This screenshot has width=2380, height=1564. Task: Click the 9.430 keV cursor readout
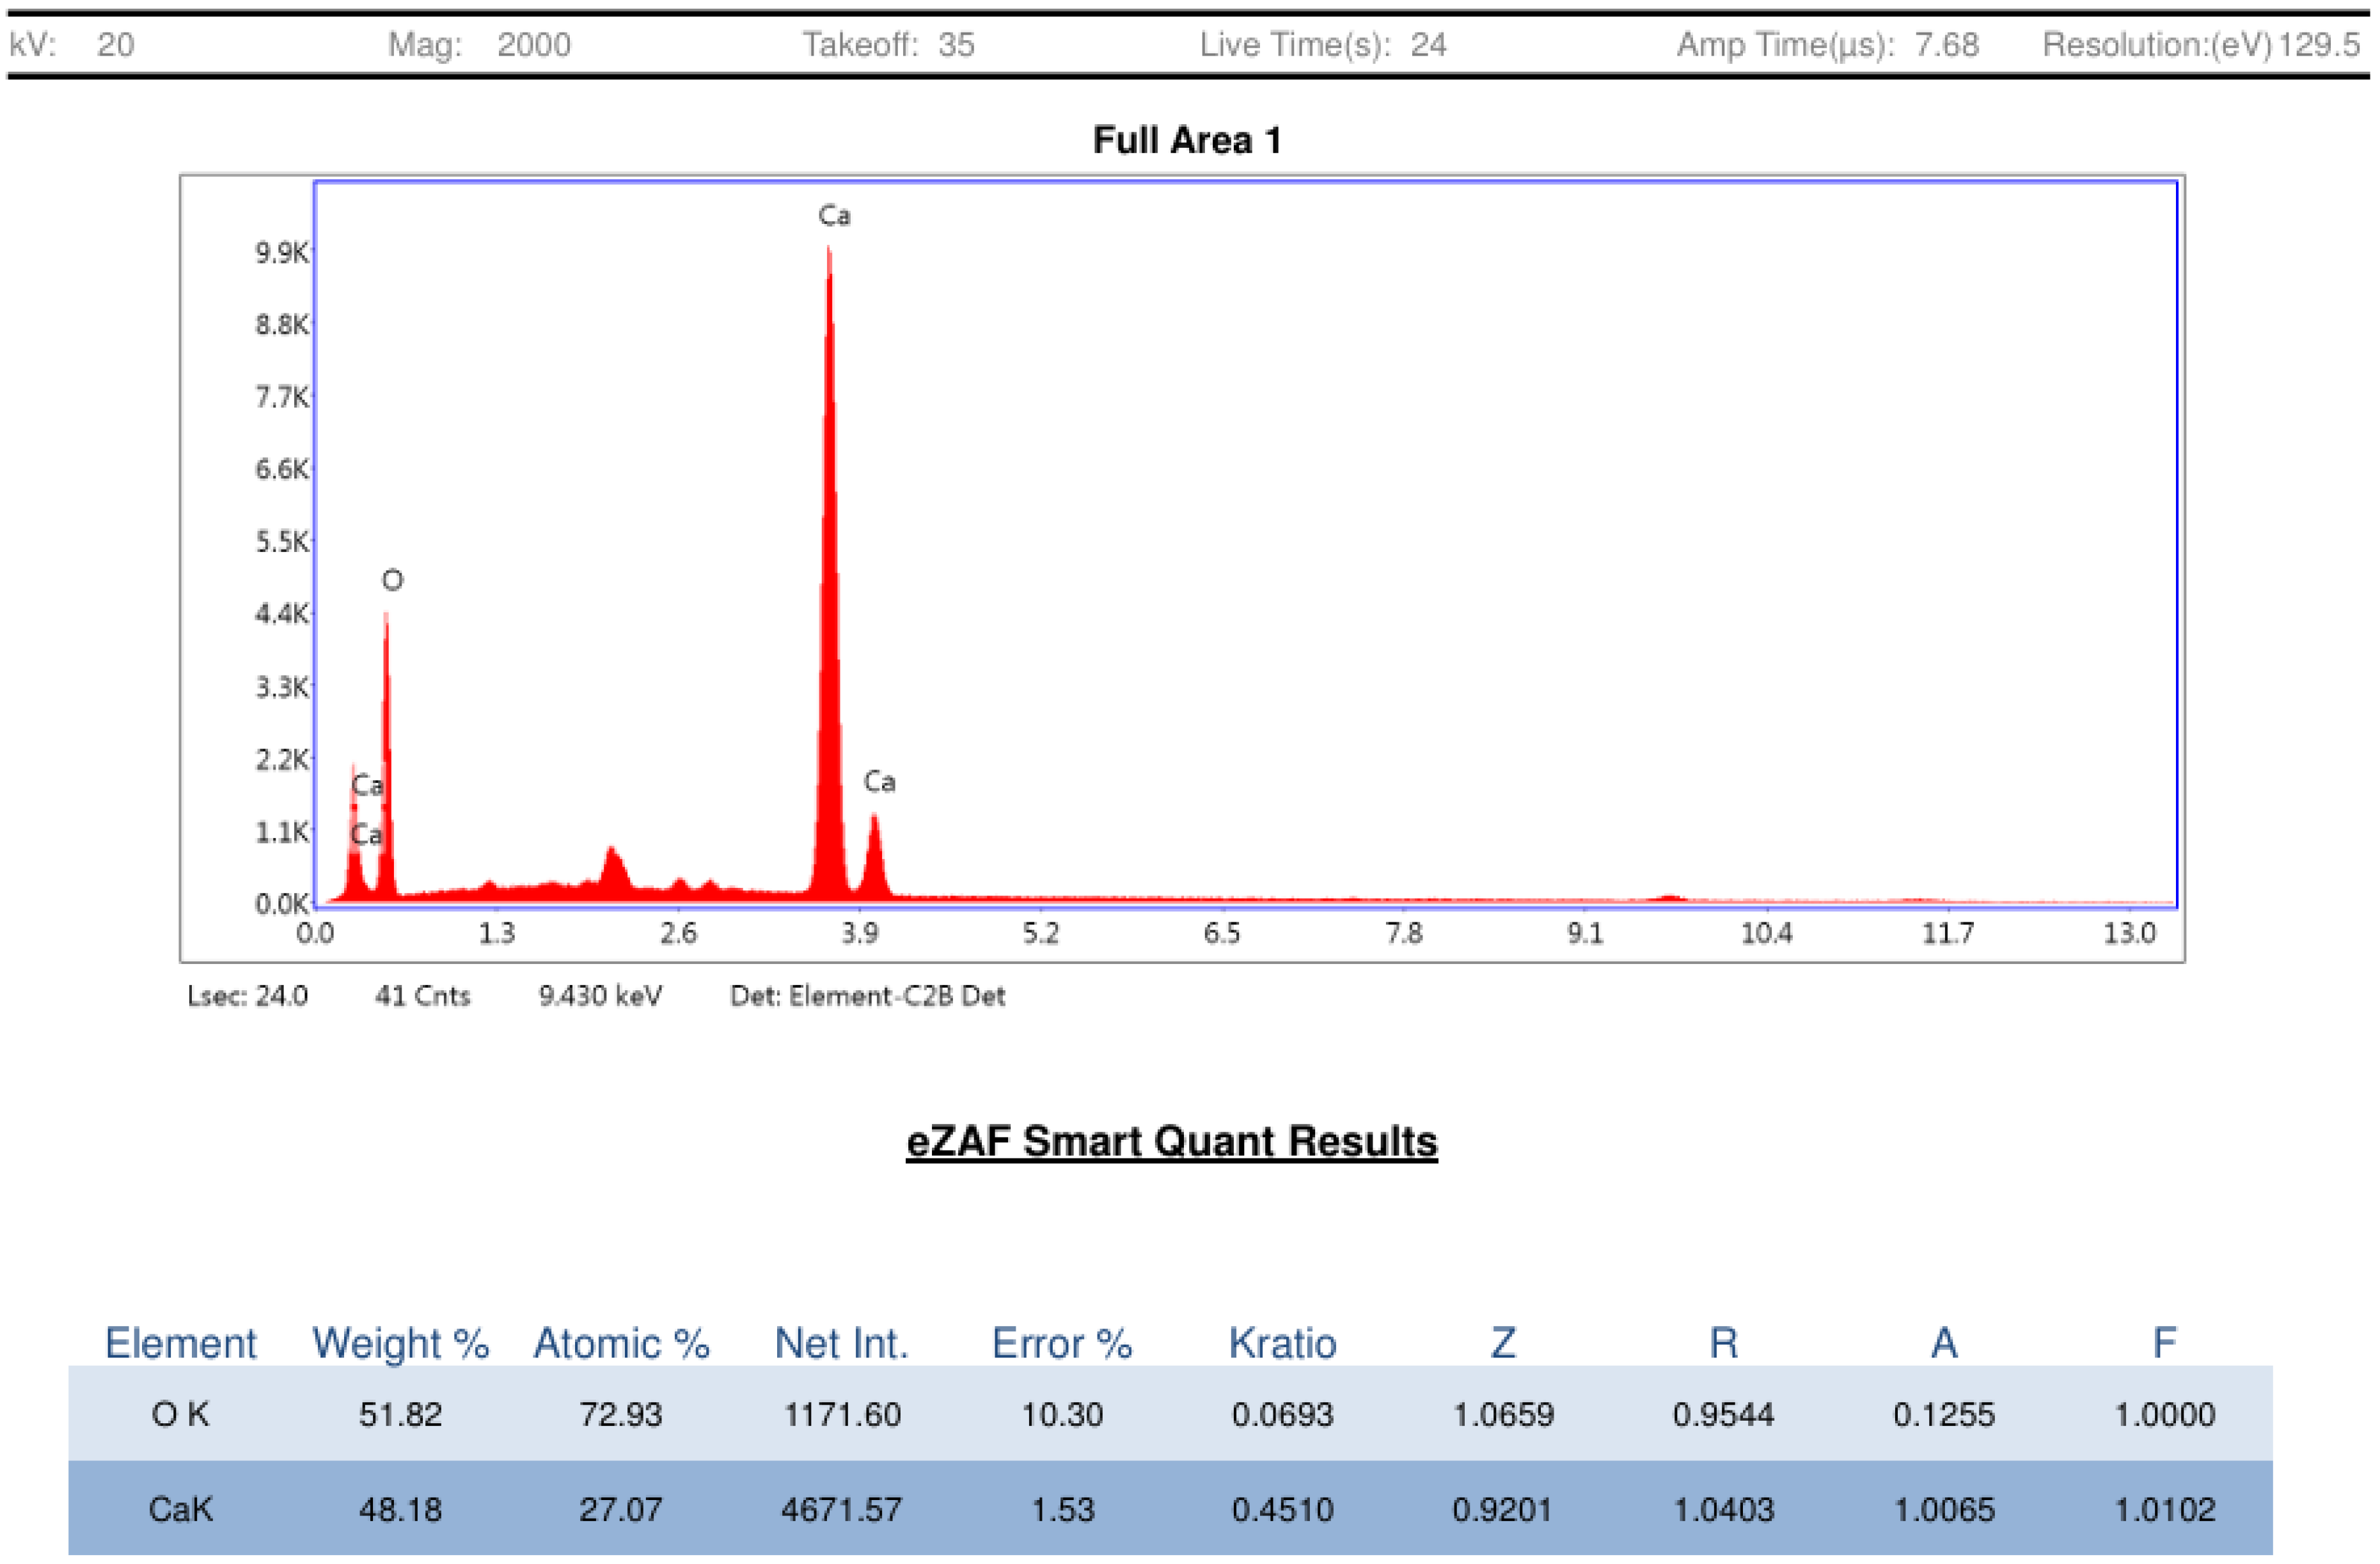coord(600,996)
